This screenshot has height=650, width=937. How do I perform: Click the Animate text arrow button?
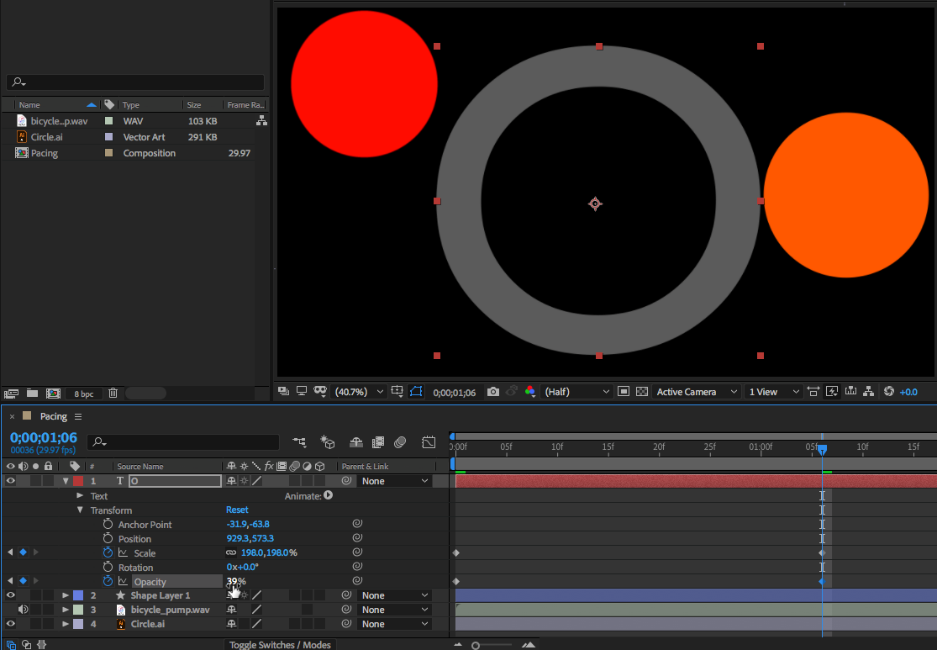(x=329, y=496)
